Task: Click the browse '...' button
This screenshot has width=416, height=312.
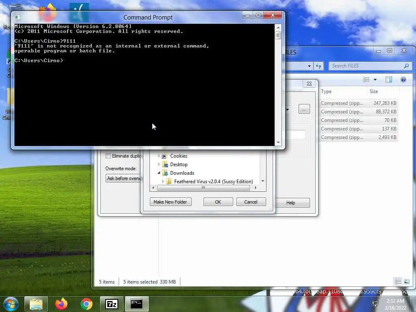Action: tap(304, 109)
